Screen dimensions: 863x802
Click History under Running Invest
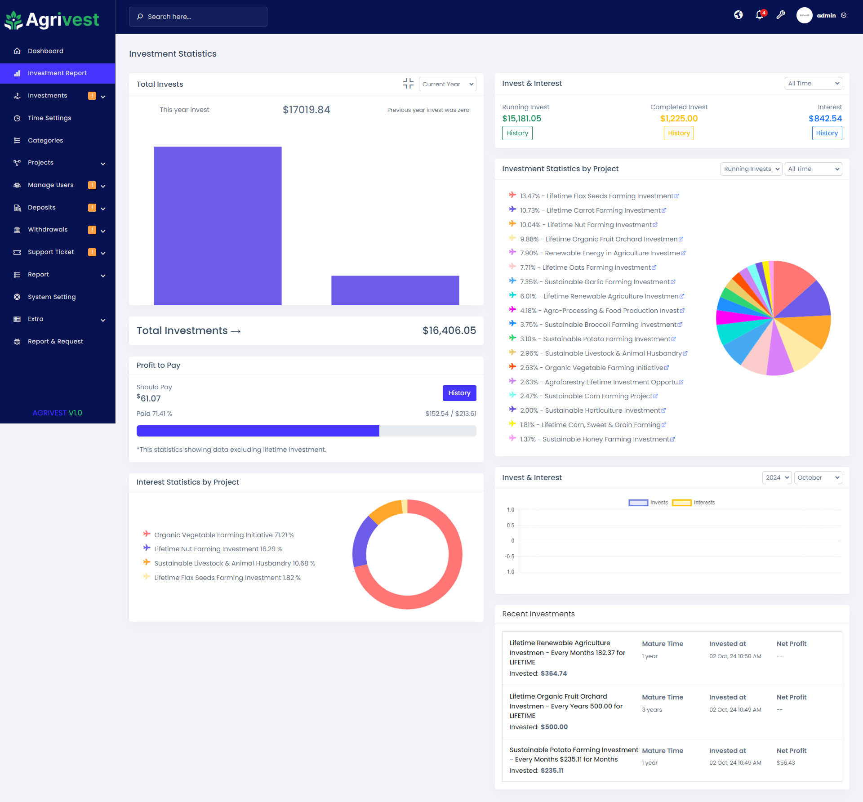click(517, 133)
